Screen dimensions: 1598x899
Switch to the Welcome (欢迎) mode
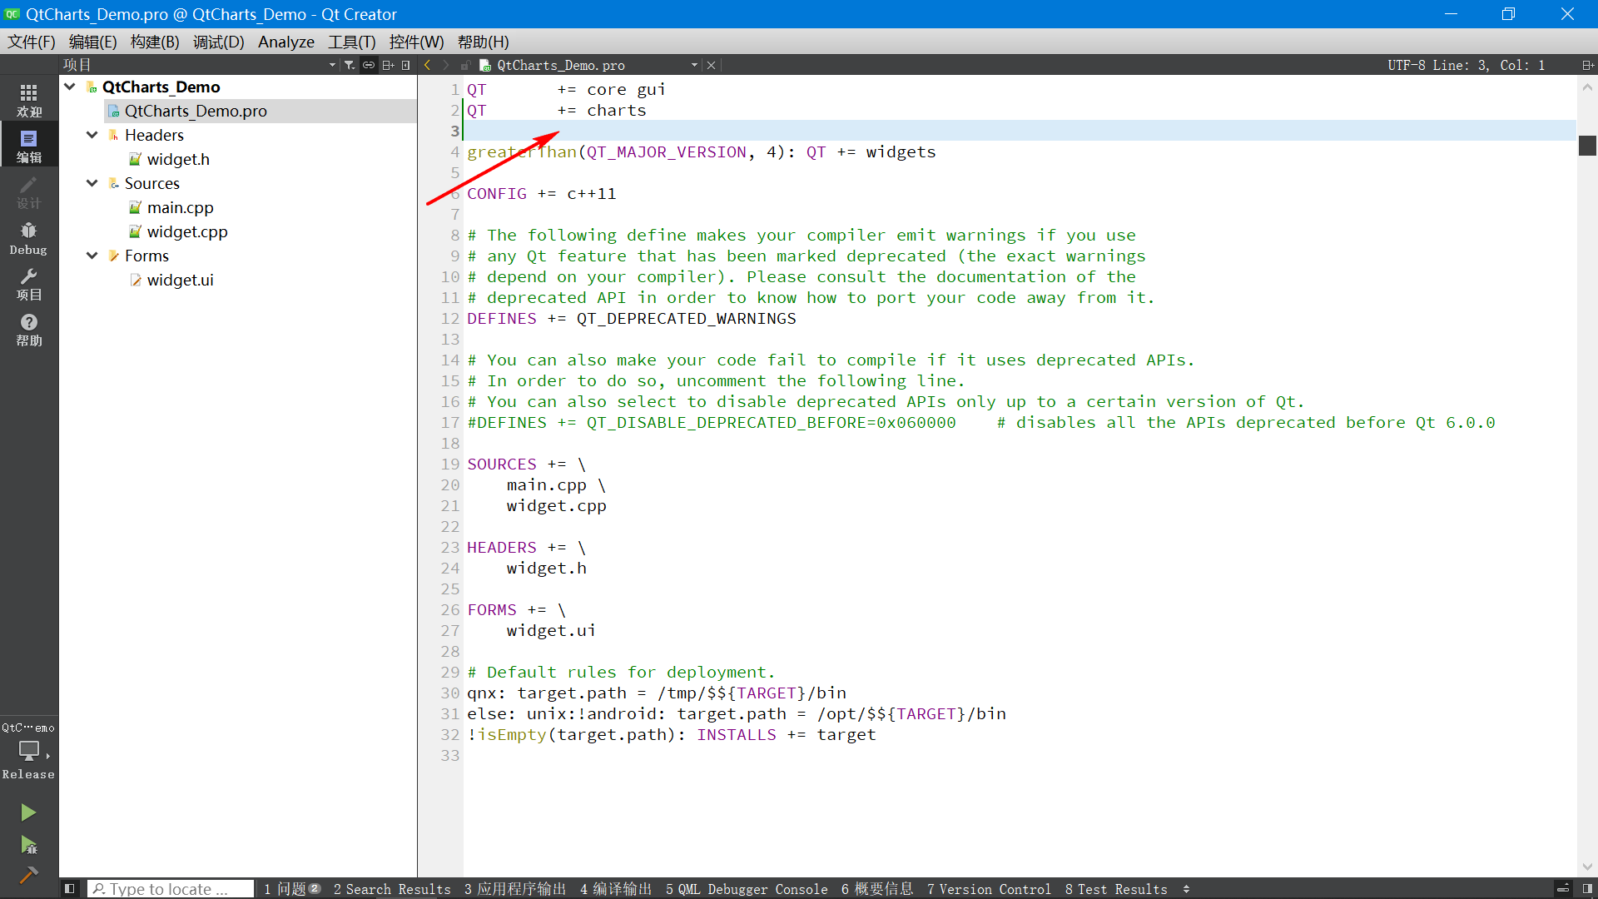tap(28, 100)
